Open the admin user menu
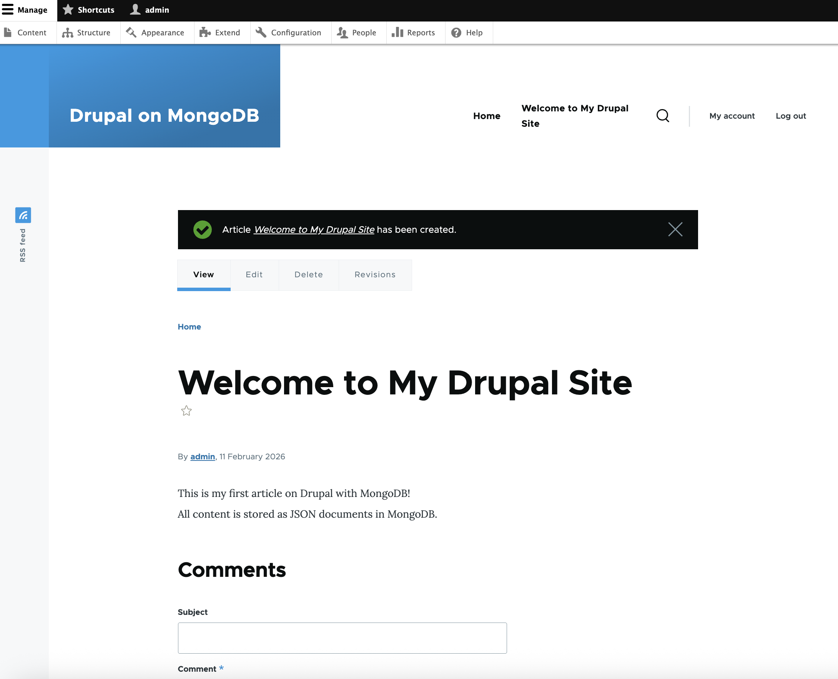This screenshot has height=679, width=838. coord(150,10)
